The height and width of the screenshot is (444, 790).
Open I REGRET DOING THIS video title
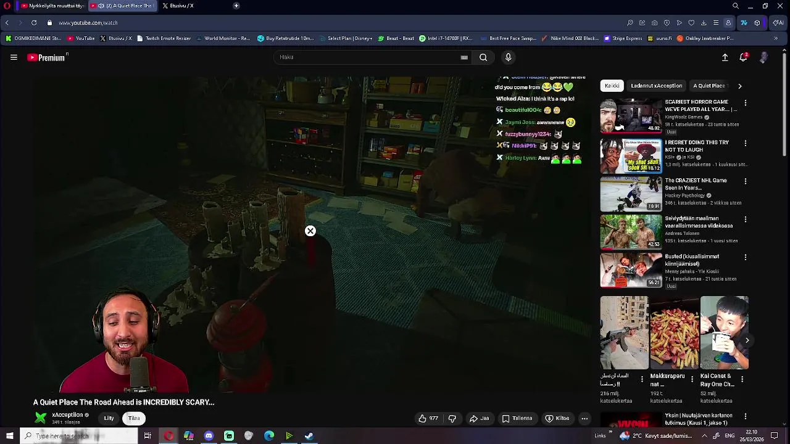click(x=697, y=146)
